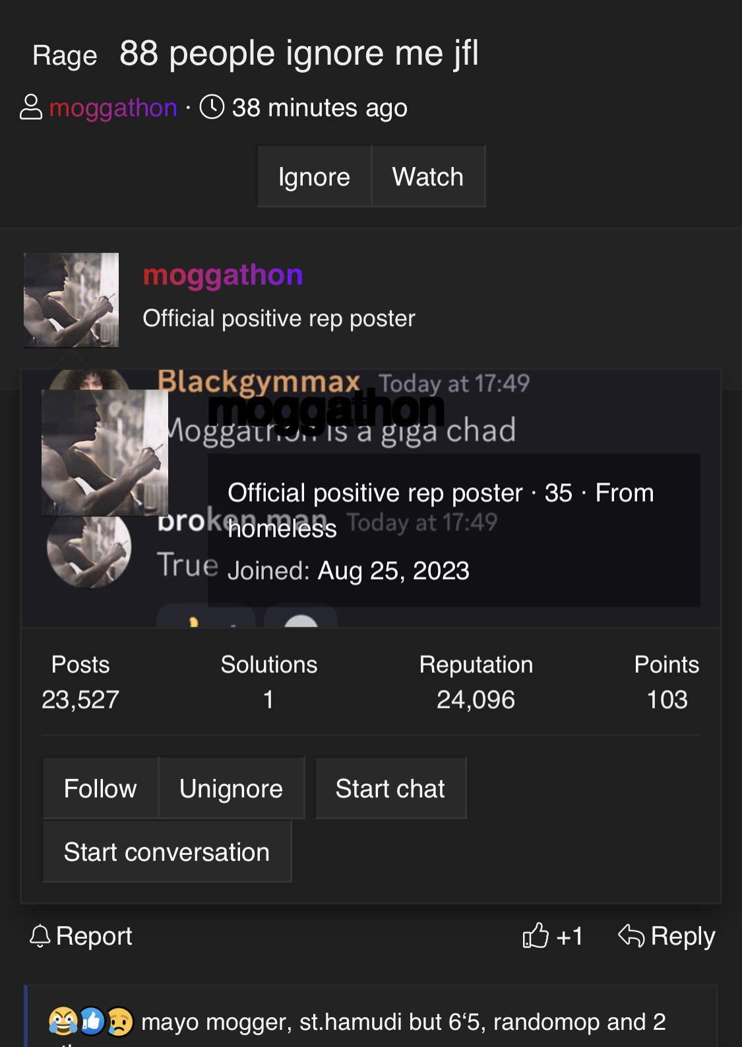Click the Reply arrow icon
The height and width of the screenshot is (1047, 742).
tap(631, 935)
